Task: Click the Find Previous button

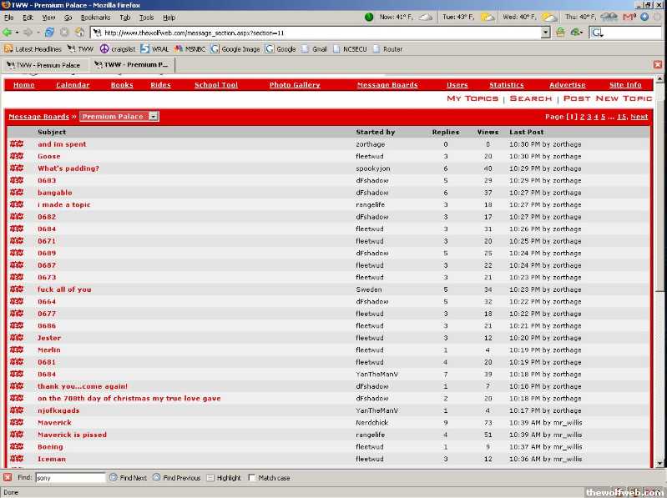Action: [x=176, y=478]
